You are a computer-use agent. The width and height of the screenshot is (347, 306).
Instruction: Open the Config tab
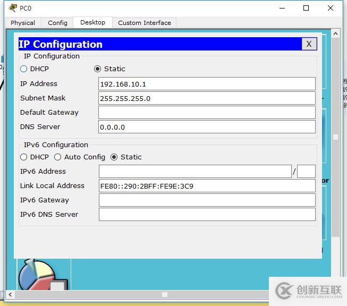(57, 23)
